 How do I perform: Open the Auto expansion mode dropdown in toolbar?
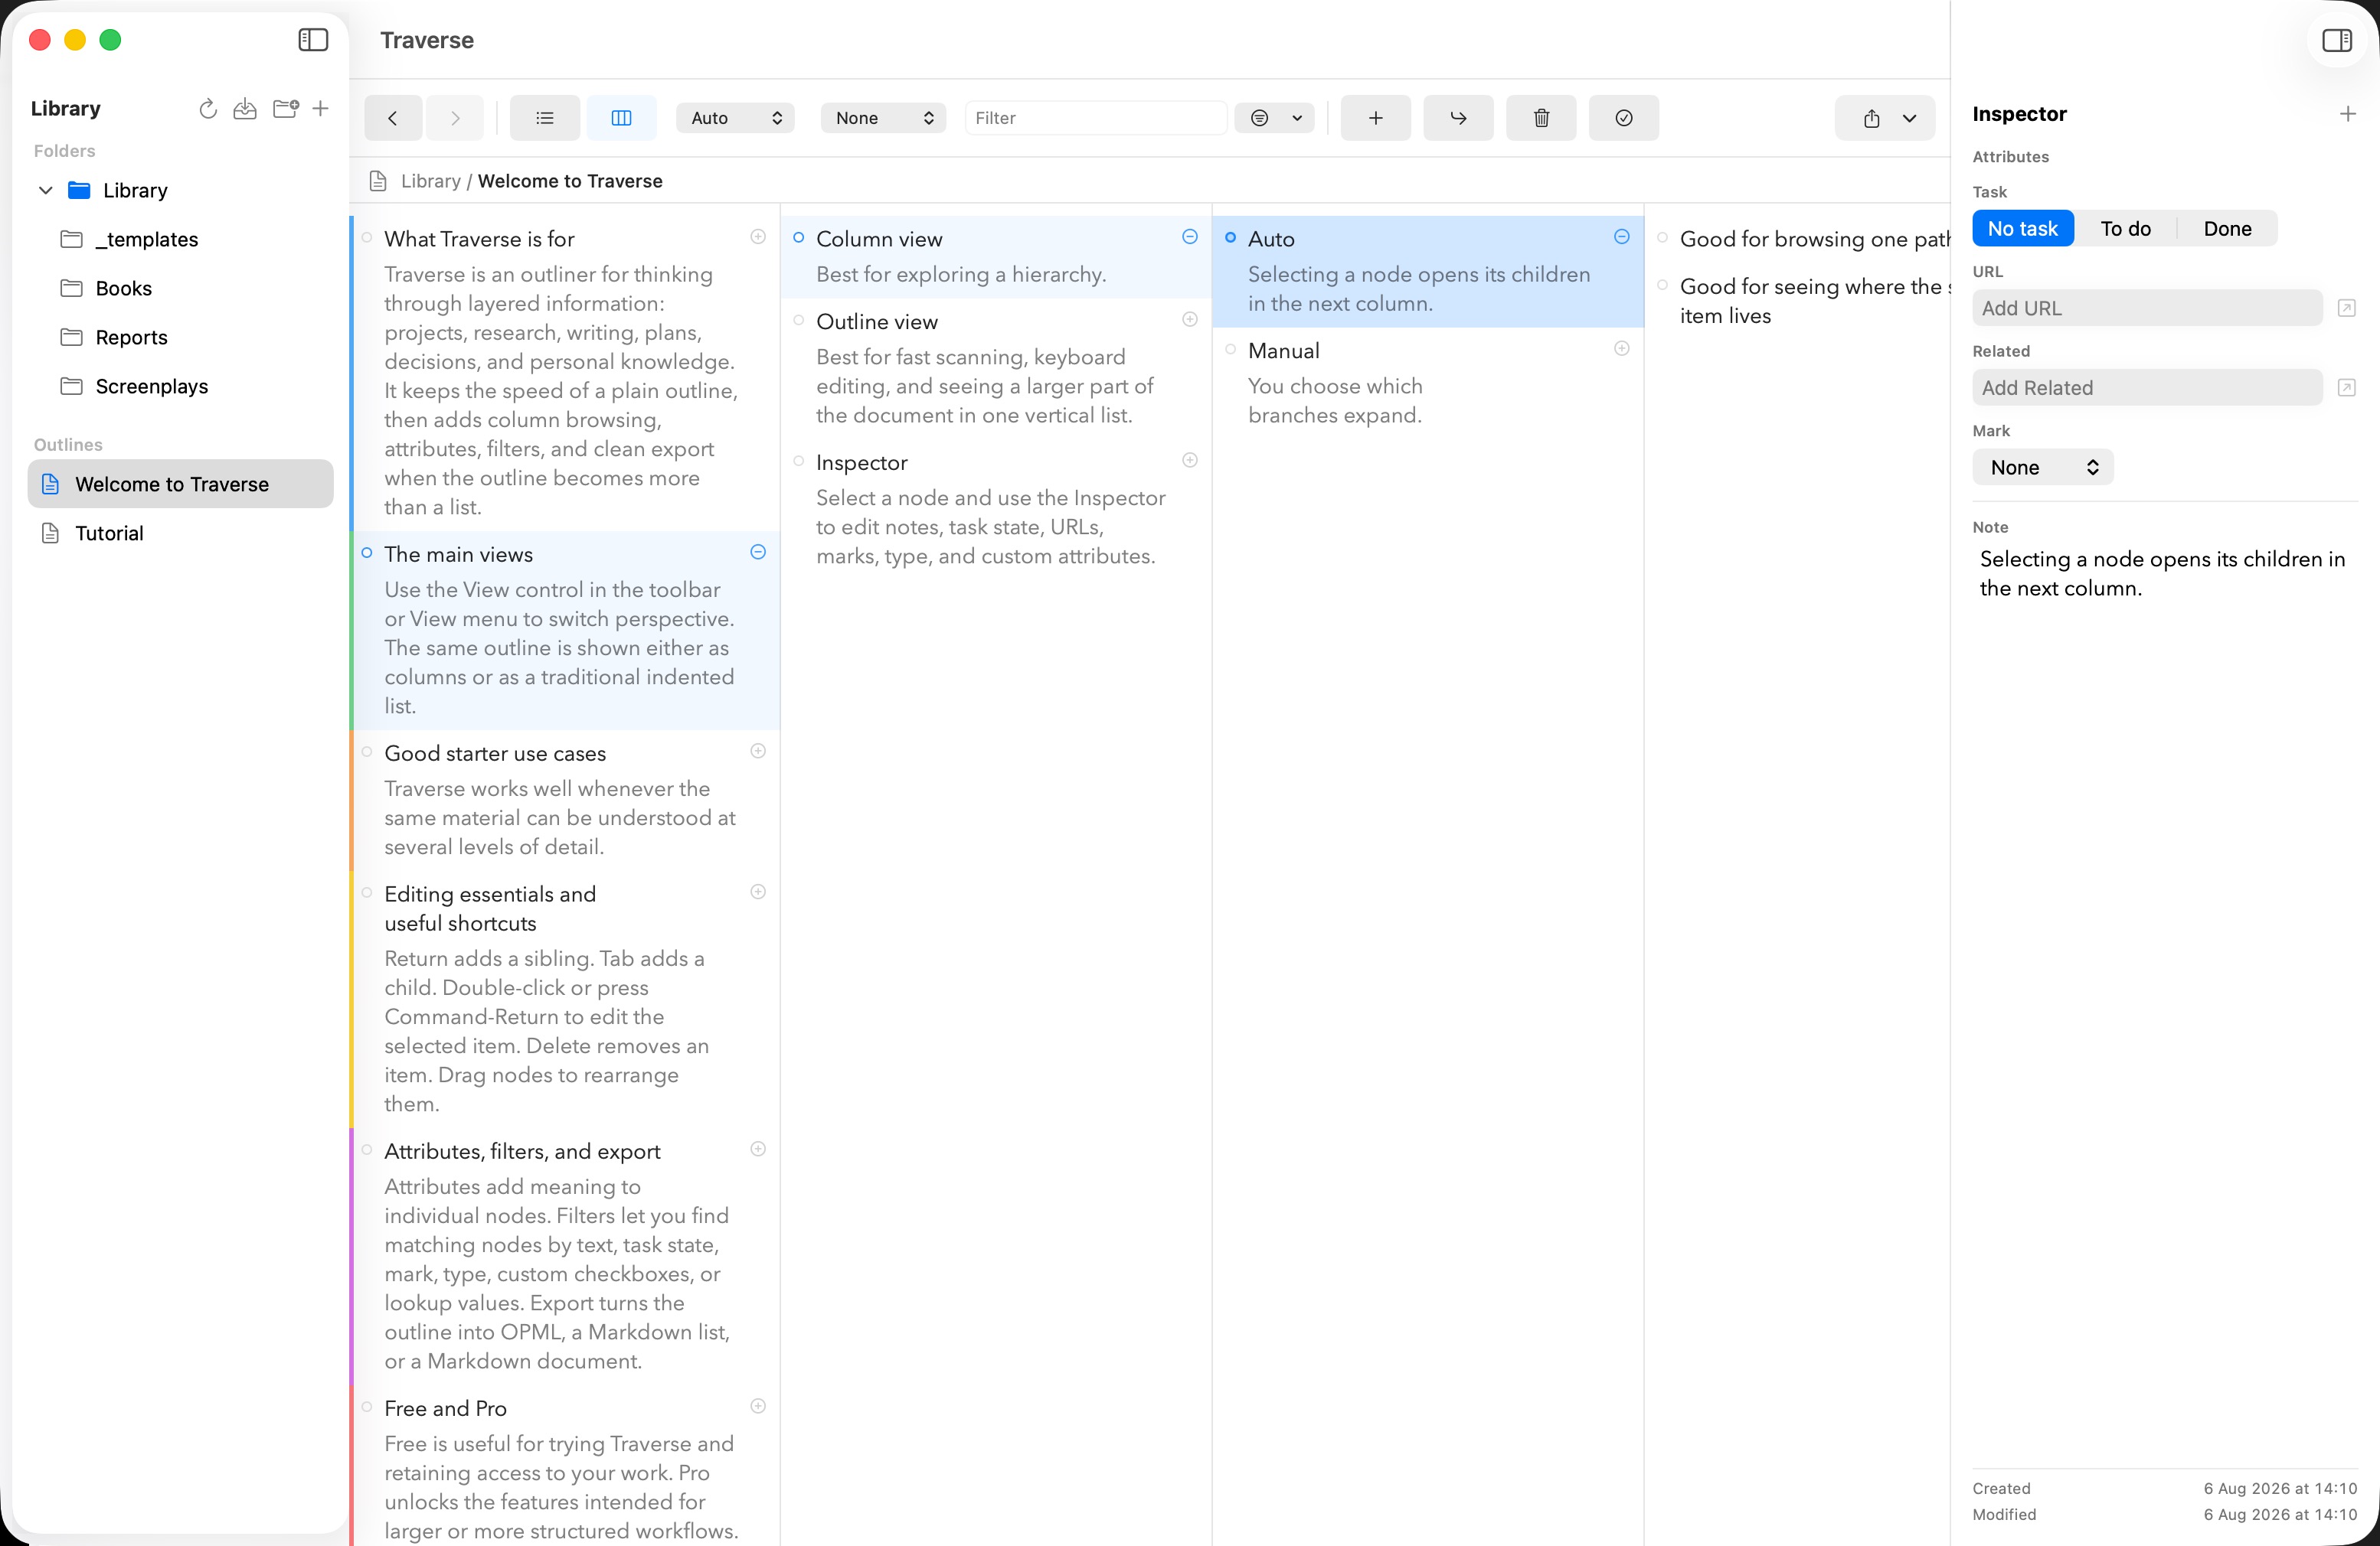pyautogui.click(x=735, y=118)
